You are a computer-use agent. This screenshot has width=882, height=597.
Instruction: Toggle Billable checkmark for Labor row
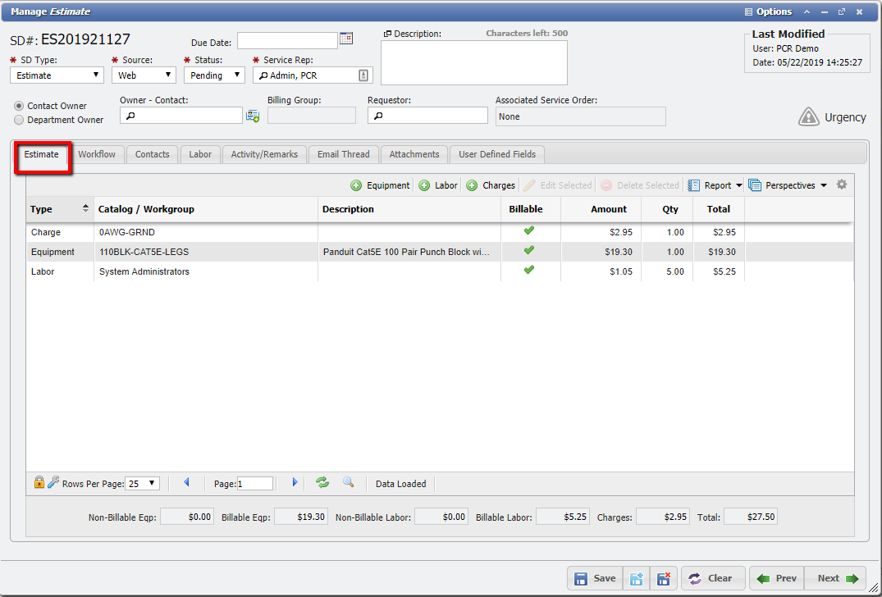click(x=529, y=271)
